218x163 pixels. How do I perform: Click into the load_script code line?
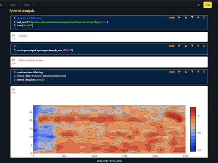(62, 22)
